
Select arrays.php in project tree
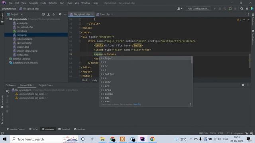(22, 23)
